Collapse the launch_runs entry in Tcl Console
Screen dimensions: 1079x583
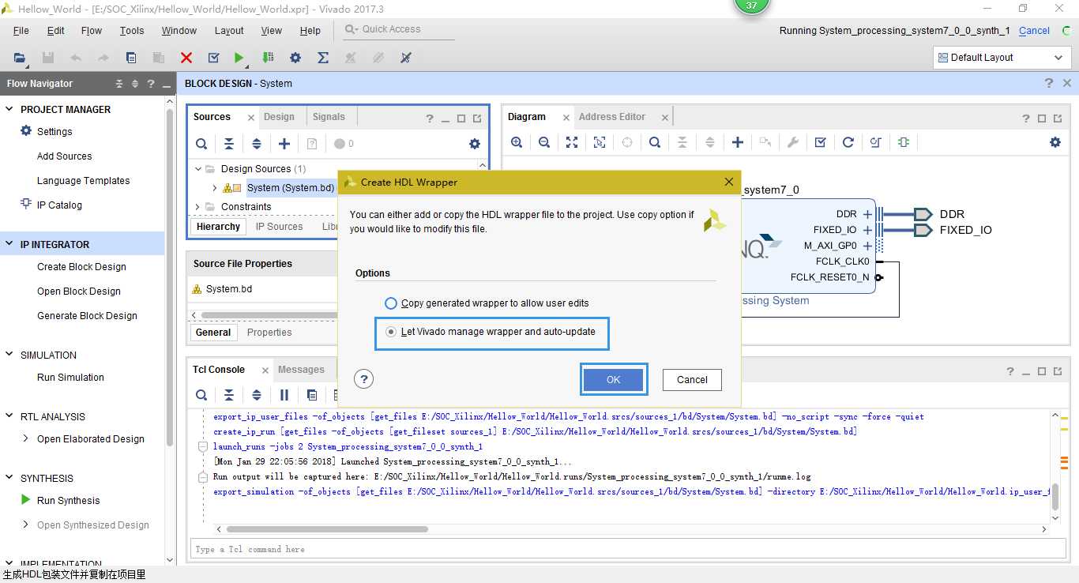point(202,447)
